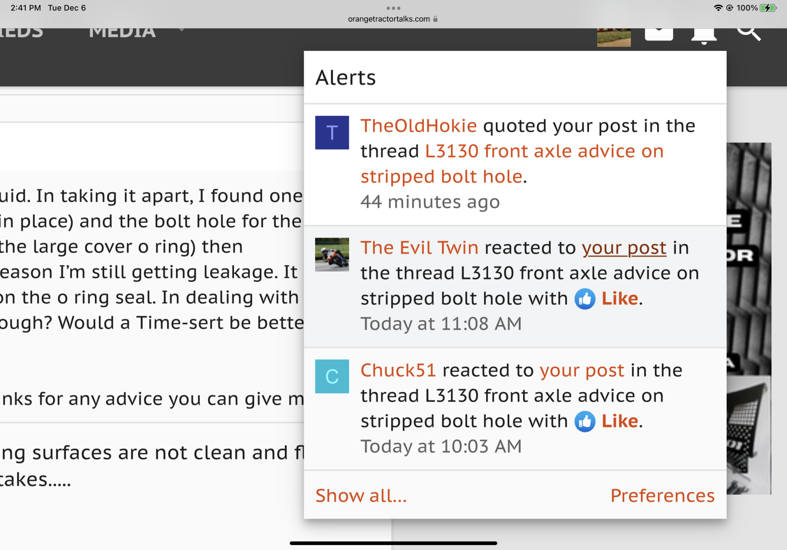Follow underlined 'your post' link
Image resolution: width=787 pixels, height=550 pixels.
tap(624, 248)
